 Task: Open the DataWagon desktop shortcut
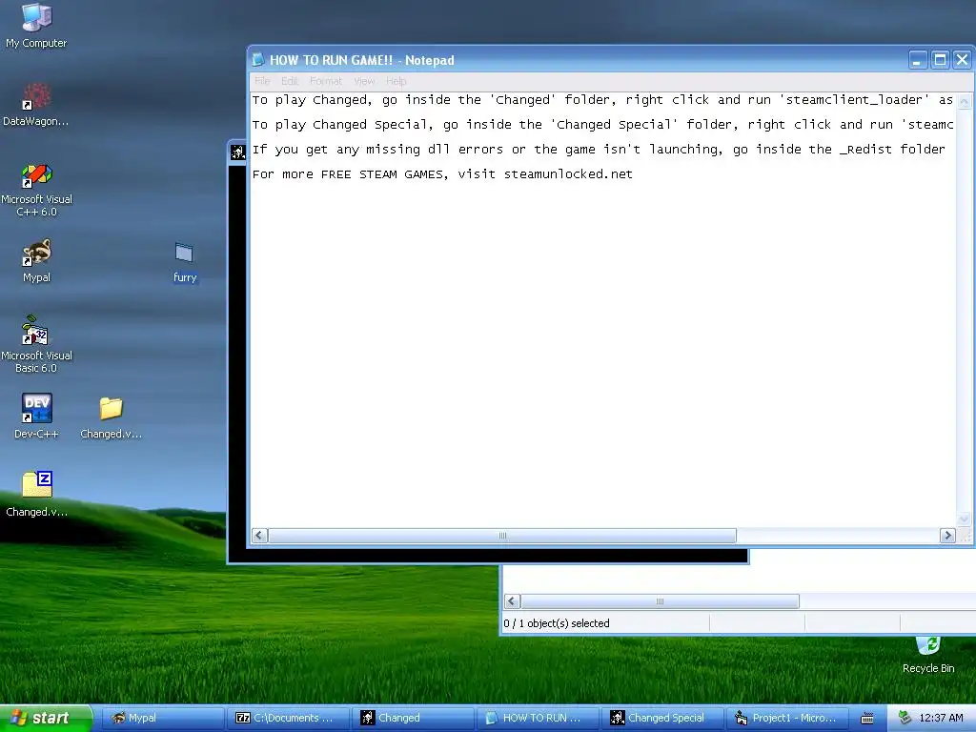tap(36, 103)
